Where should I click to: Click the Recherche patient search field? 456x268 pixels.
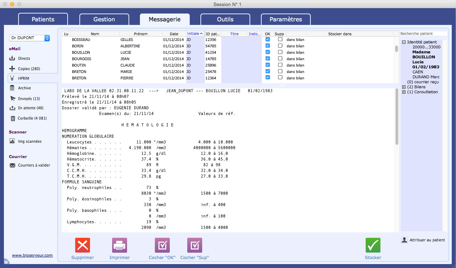pyautogui.click(x=423, y=33)
